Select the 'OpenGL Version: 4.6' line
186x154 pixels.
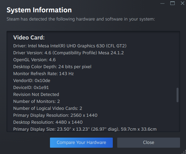pyautogui.click(x=34, y=60)
